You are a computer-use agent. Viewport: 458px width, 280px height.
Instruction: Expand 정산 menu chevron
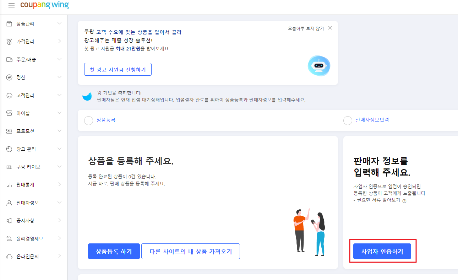pos(59,77)
